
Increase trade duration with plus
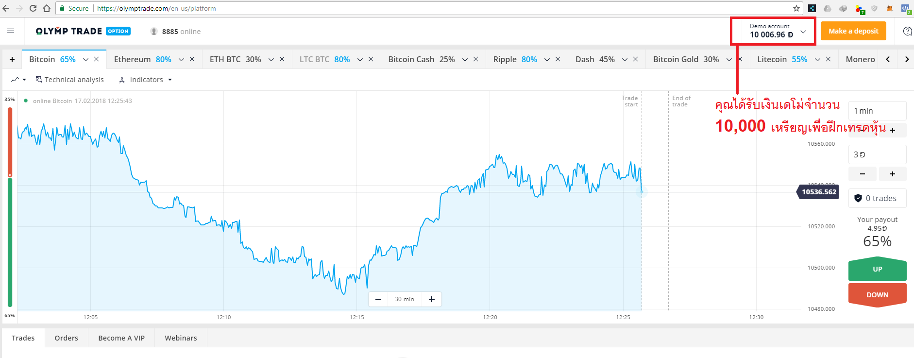893,130
